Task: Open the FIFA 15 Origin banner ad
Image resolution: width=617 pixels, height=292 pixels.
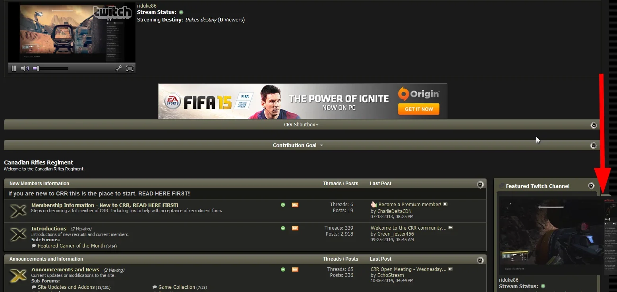Action: click(303, 101)
